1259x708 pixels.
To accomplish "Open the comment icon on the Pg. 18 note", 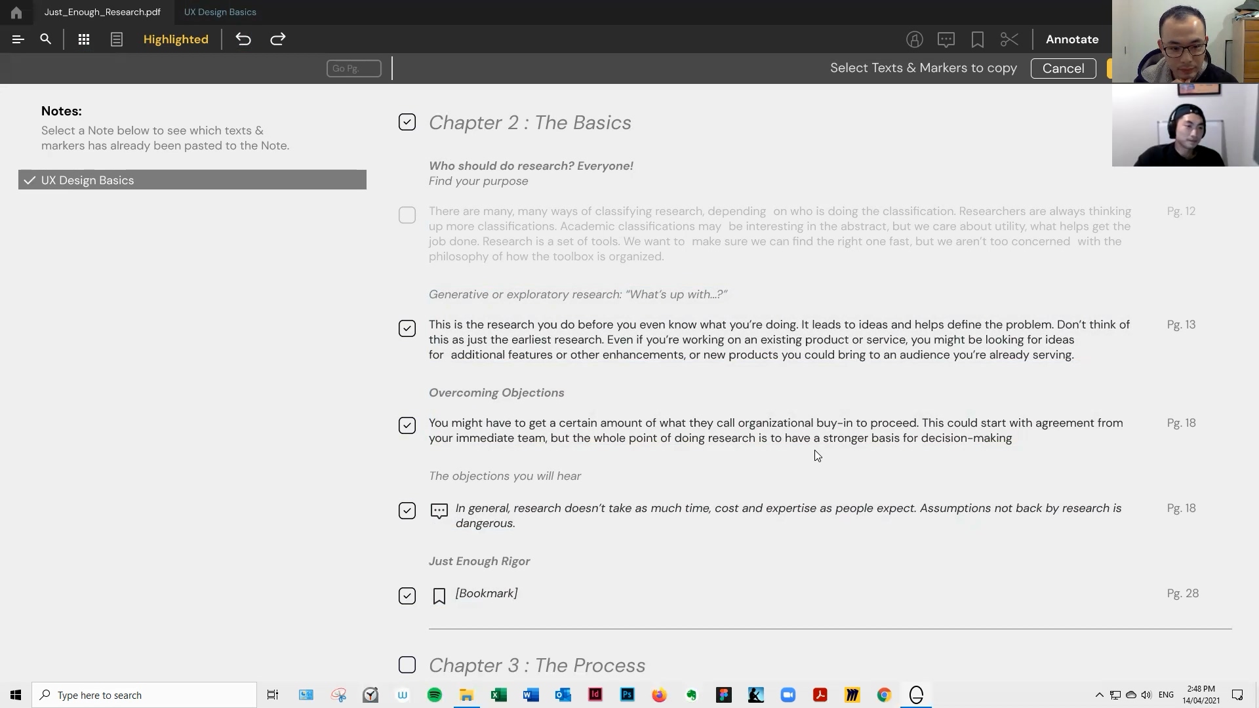I will coord(439,511).
